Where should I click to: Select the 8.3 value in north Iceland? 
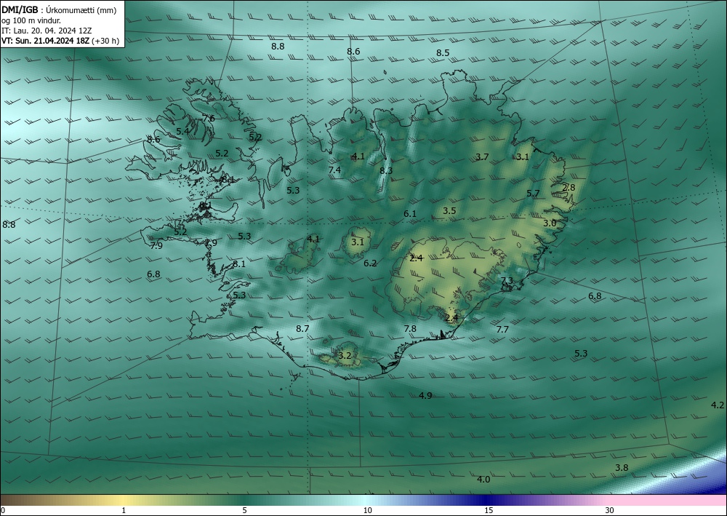click(386, 171)
